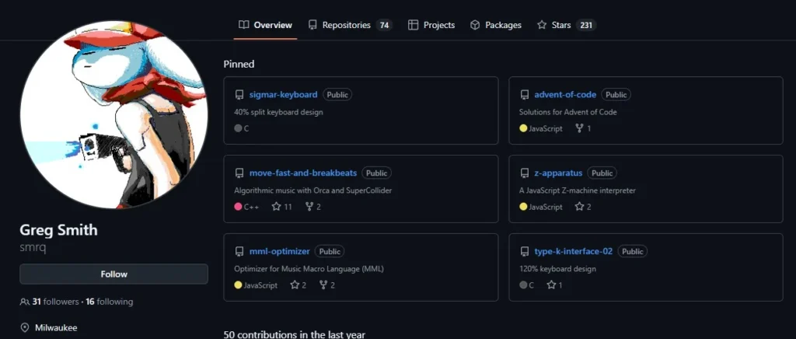The width and height of the screenshot is (796, 339).
Task: Open the z-apparatus repository
Action: [x=558, y=173]
